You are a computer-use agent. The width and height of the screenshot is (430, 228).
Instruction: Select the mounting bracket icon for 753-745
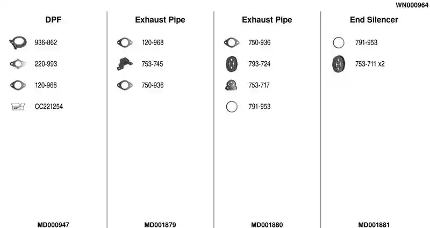pyautogui.click(x=125, y=64)
